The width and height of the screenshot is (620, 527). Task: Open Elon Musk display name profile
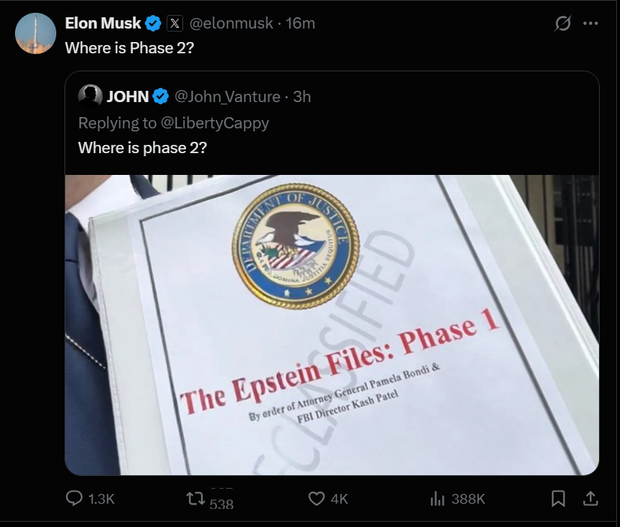103,23
